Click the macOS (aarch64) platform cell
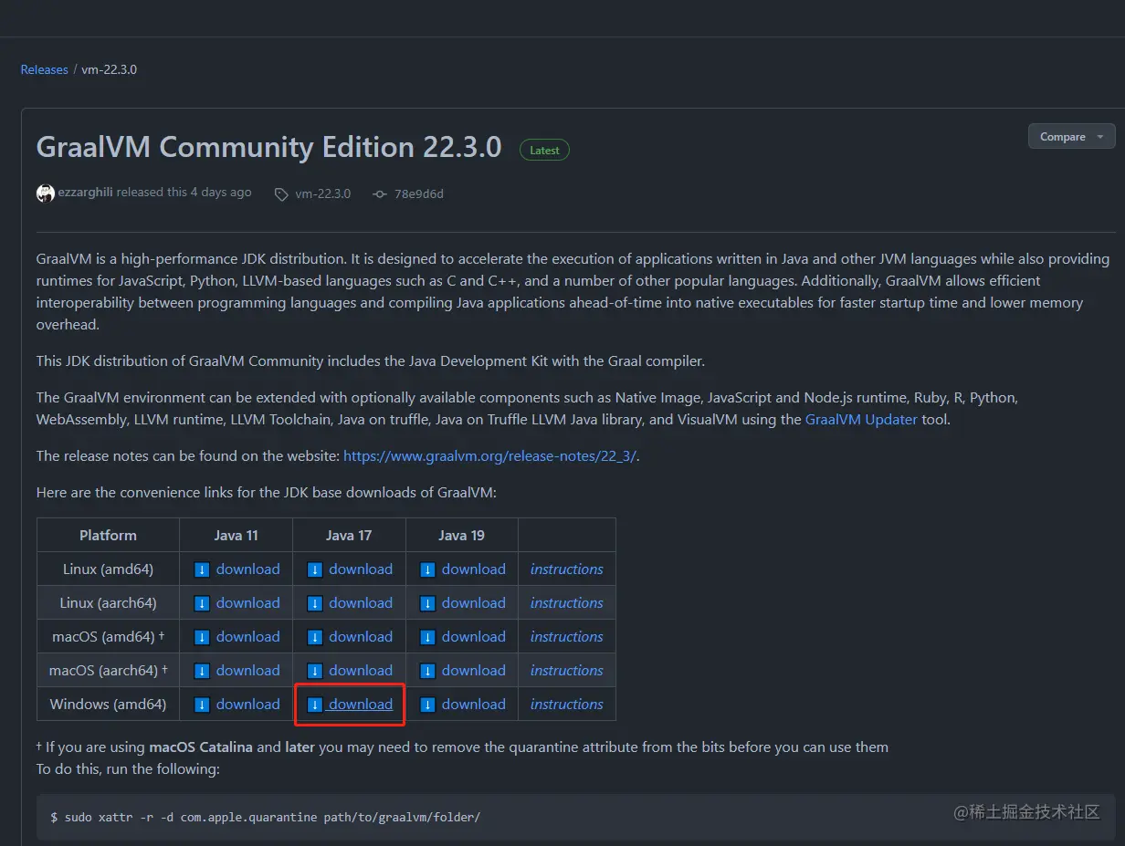Viewport: 1125px width, 846px height. [x=108, y=671]
